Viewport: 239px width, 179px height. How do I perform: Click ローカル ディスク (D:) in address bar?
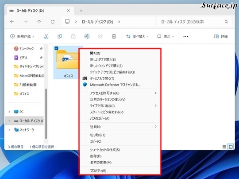point(97,22)
